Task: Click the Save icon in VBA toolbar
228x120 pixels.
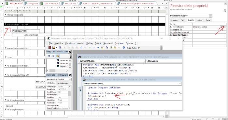Action: (60, 47)
